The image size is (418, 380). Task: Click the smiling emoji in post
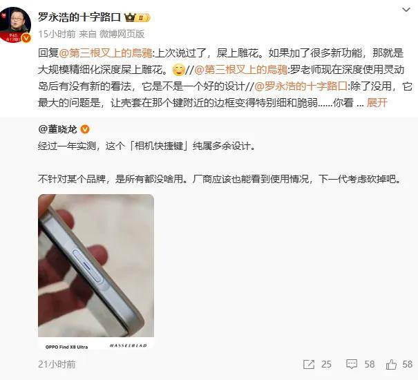tap(179, 70)
